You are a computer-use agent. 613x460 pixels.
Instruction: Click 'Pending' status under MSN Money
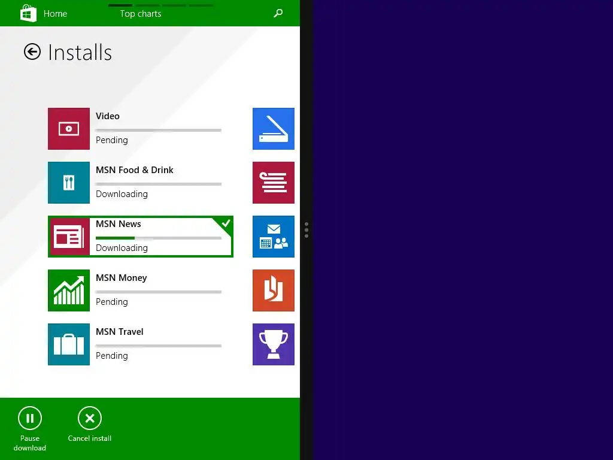(112, 302)
